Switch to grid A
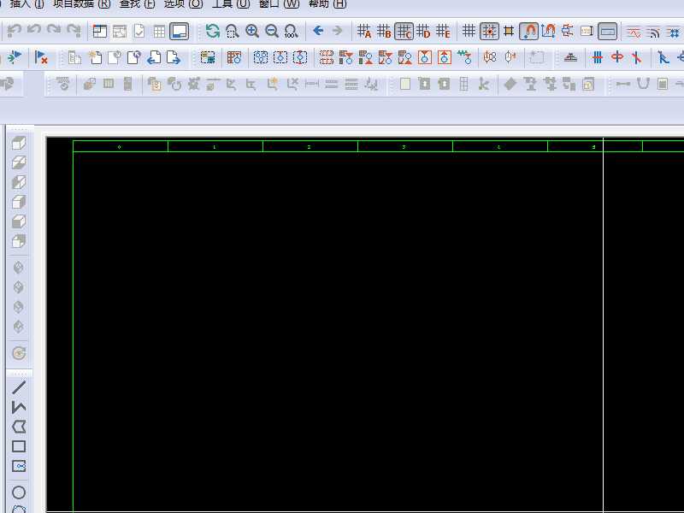This screenshot has height=513, width=684. [364, 32]
